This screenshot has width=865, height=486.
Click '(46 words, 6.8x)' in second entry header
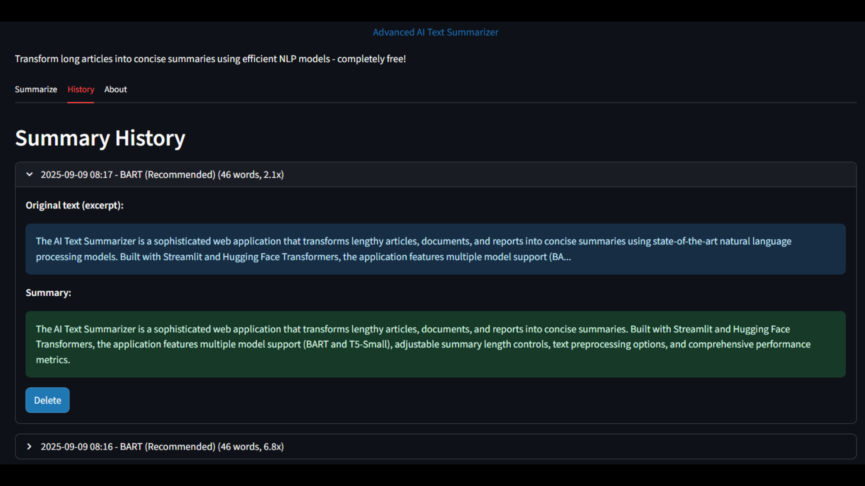point(250,446)
